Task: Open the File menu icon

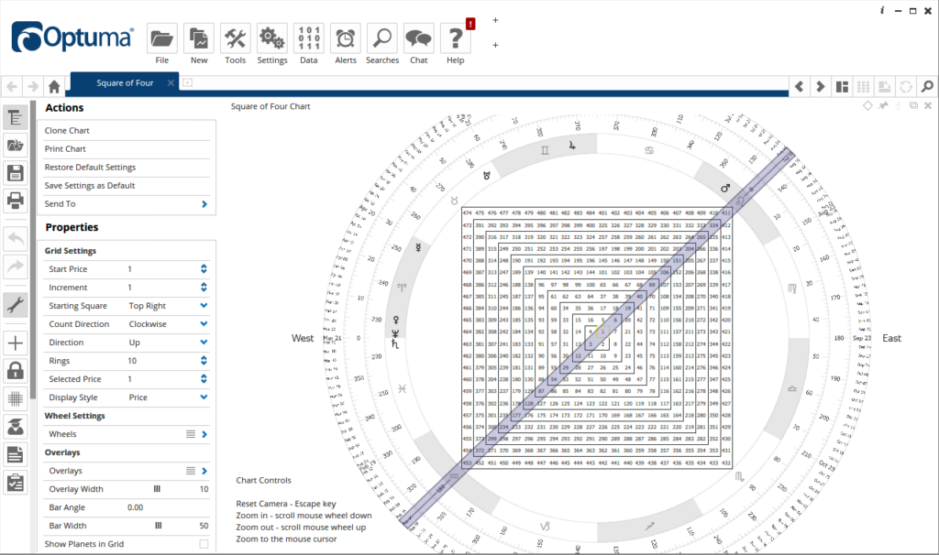Action: click(x=161, y=38)
